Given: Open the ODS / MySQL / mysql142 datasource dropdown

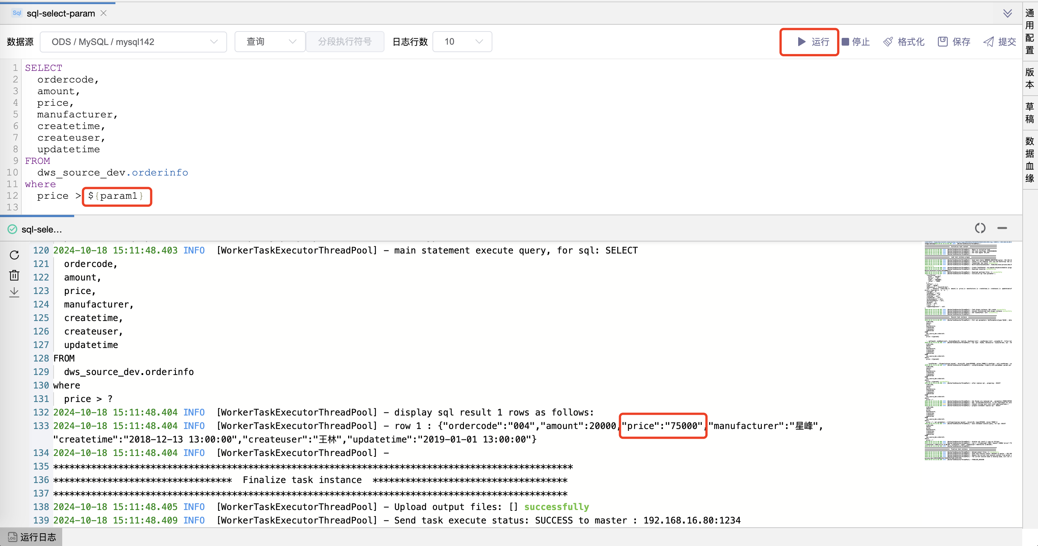Looking at the screenshot, I should (133, 42).
